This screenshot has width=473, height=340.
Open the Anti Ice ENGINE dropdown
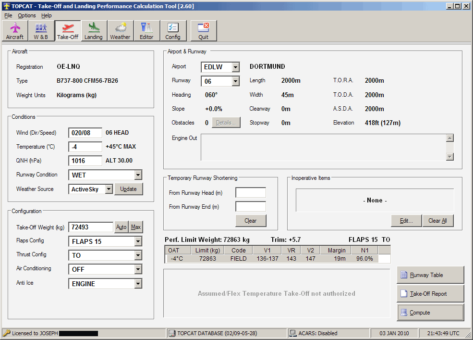click(x=138, y=284)
